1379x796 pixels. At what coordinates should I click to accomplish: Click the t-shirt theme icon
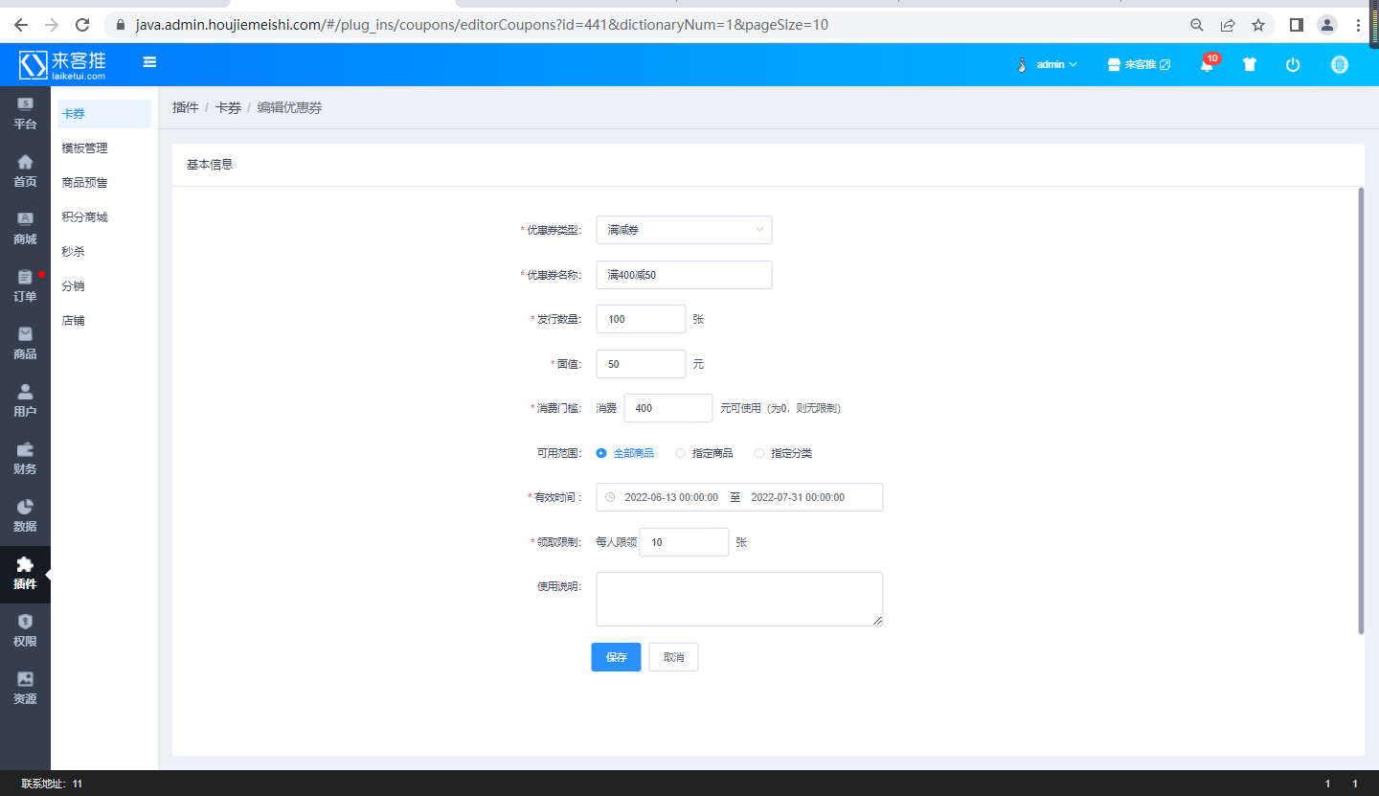[1250, 64]
